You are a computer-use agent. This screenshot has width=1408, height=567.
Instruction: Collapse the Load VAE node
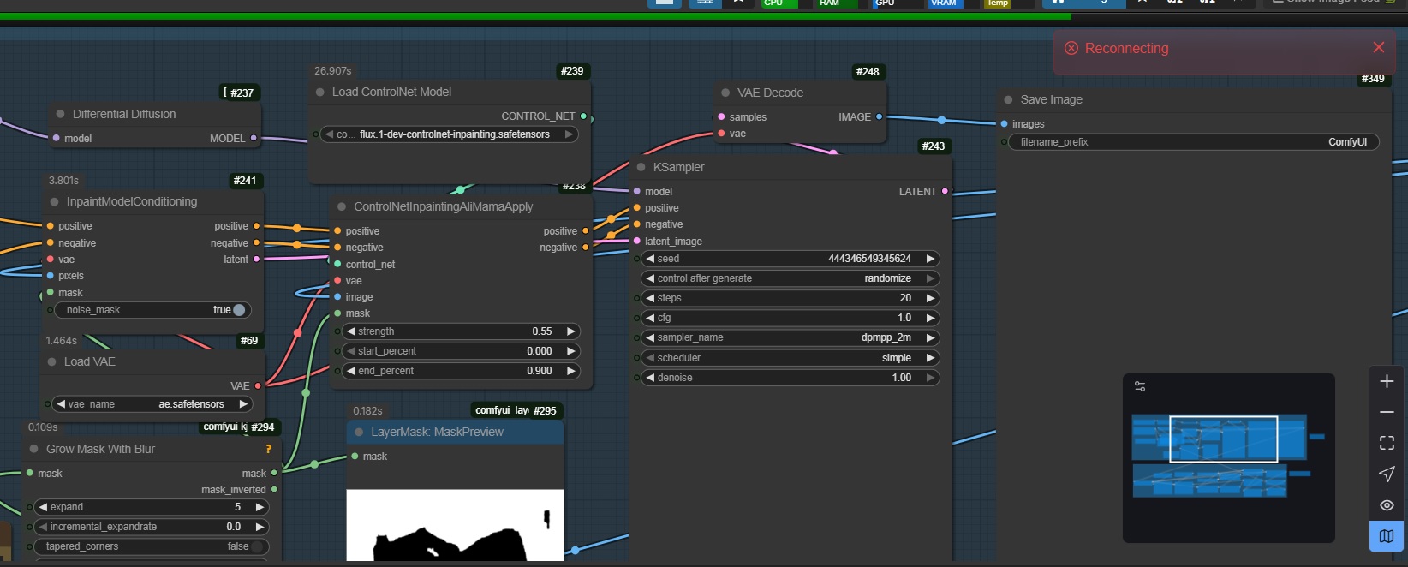pyautogui.click(x=51, y=361)
